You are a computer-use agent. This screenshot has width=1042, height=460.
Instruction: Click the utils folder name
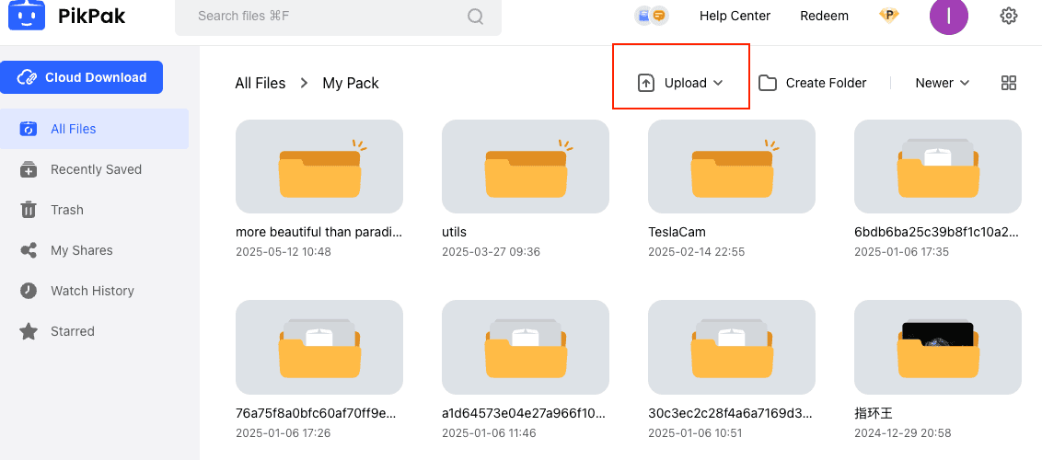455,233
